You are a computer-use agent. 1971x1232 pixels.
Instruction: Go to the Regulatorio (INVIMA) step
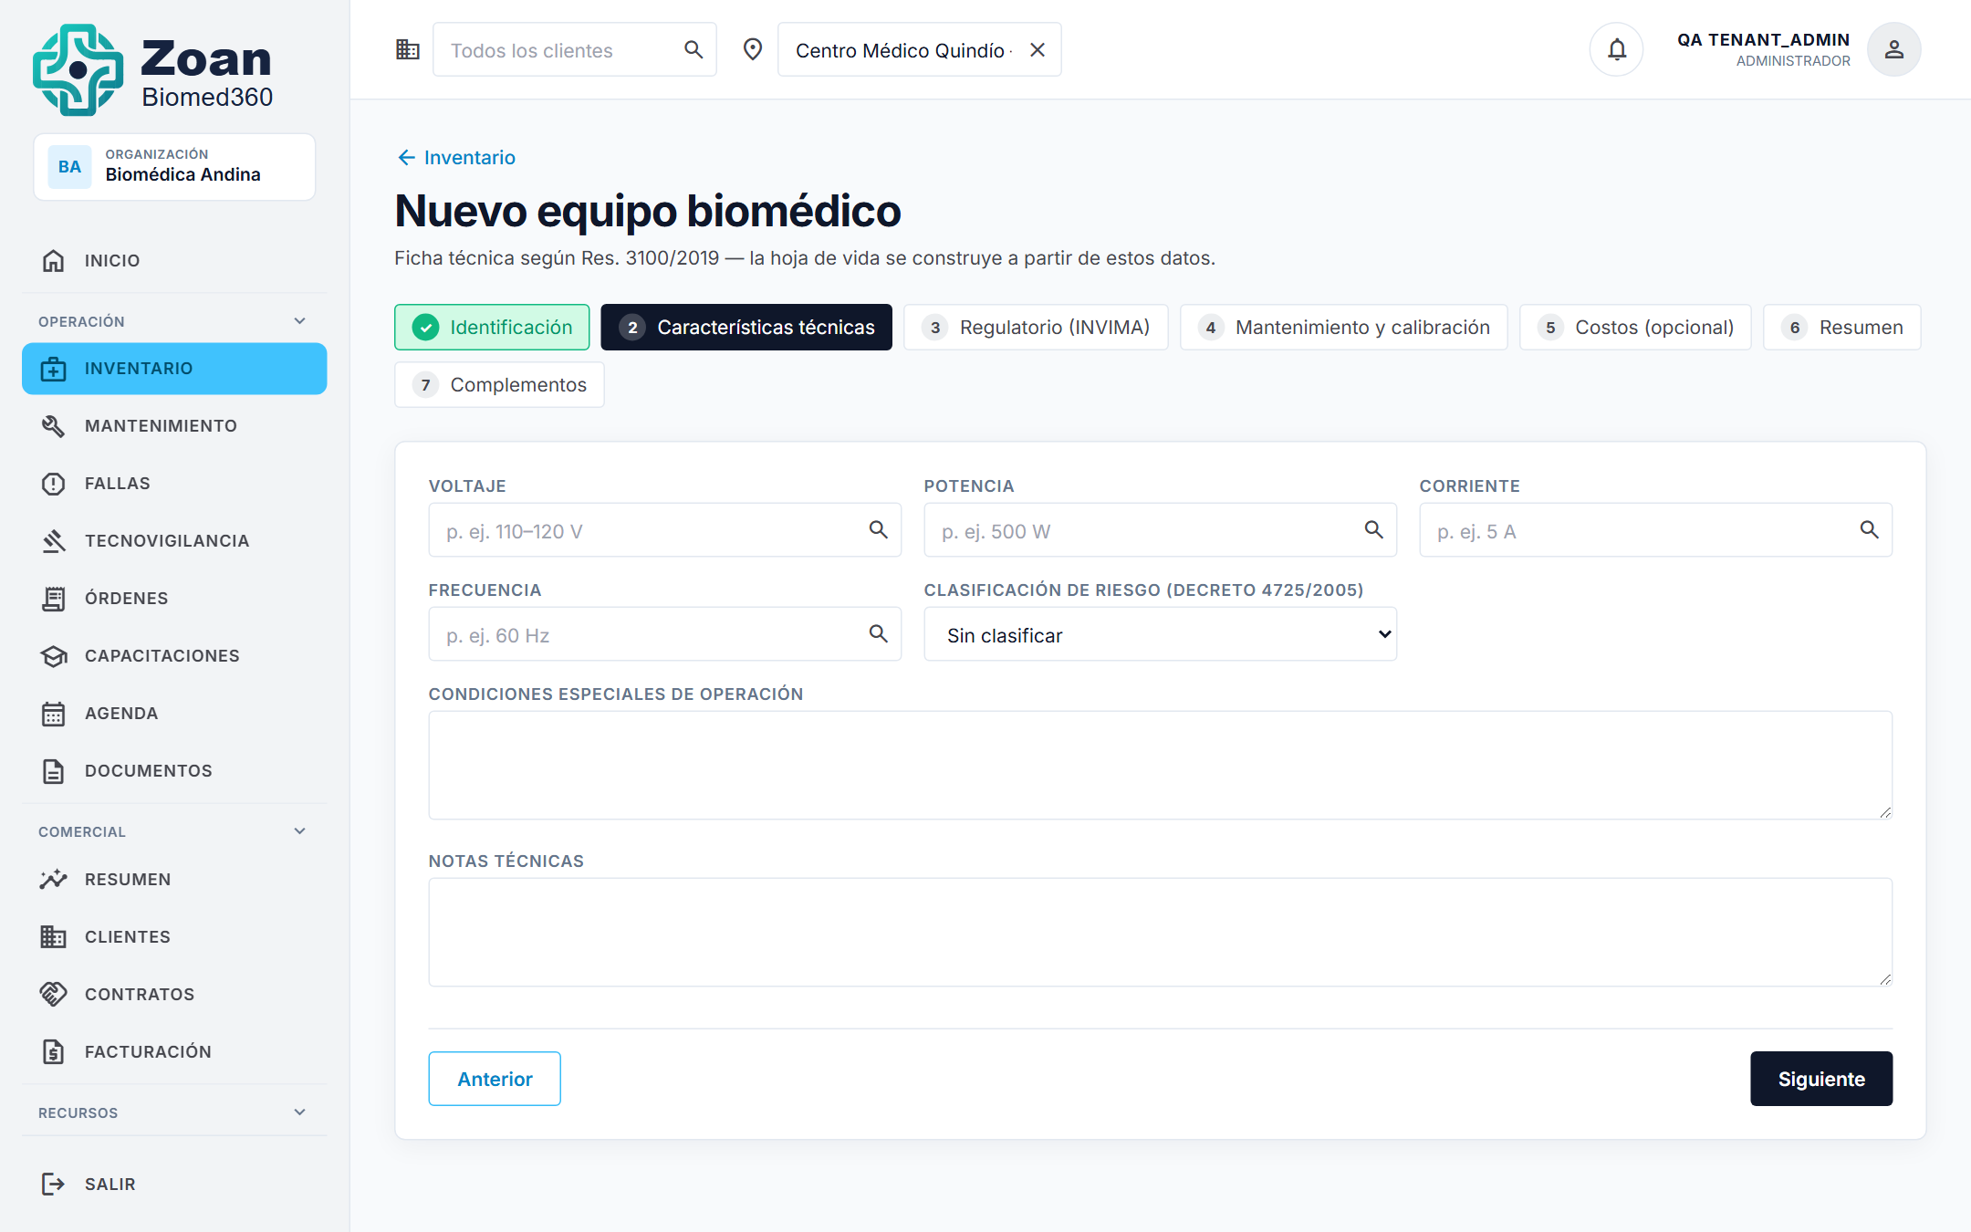tap(1036, 327)
